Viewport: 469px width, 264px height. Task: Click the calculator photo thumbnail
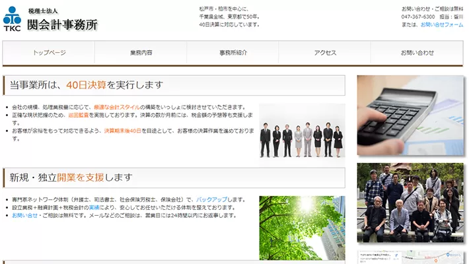pyautogui.click(x=410, y=115)
